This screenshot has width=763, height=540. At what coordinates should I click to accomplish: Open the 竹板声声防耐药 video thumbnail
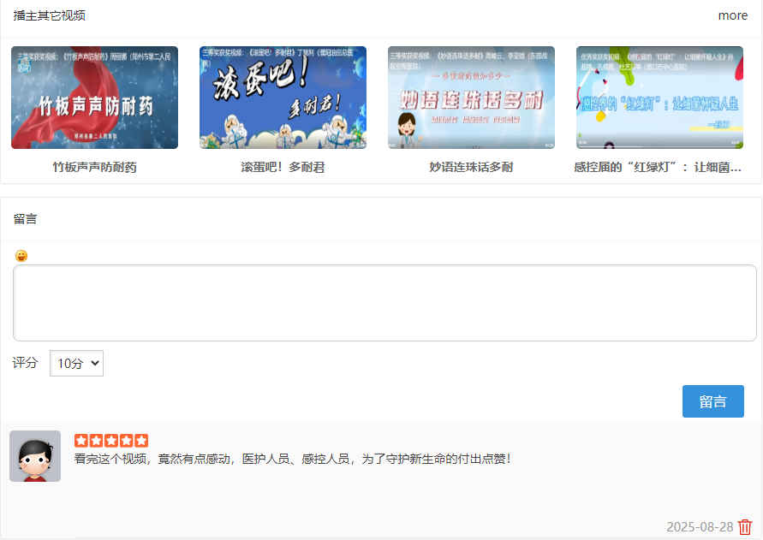pos(94,98)
